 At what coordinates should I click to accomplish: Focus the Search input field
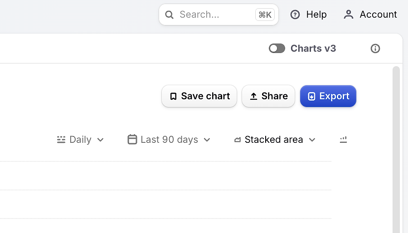[219, 15]
